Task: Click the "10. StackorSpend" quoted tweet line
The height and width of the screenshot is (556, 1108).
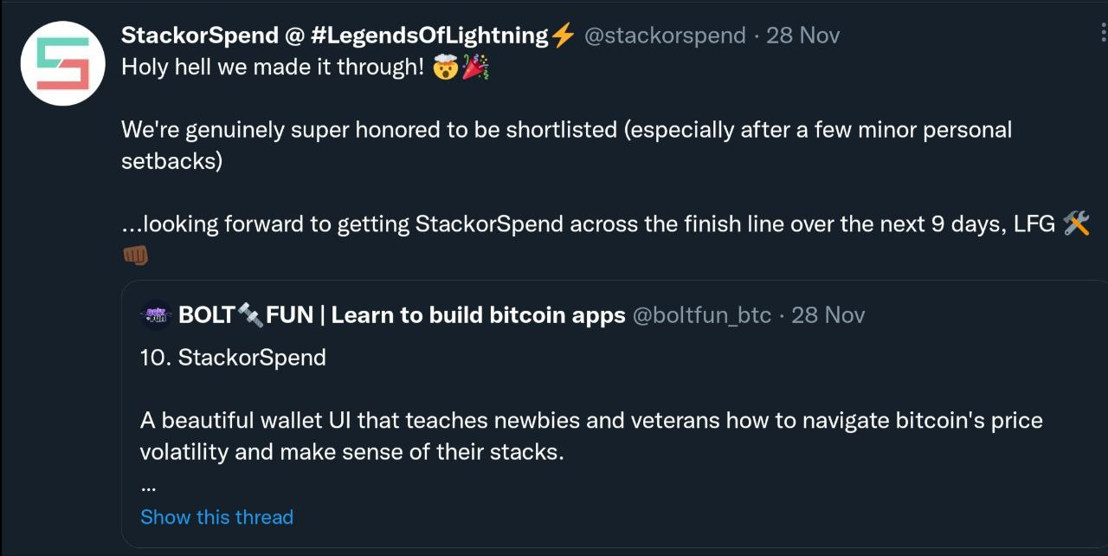Action: [233, 358]
